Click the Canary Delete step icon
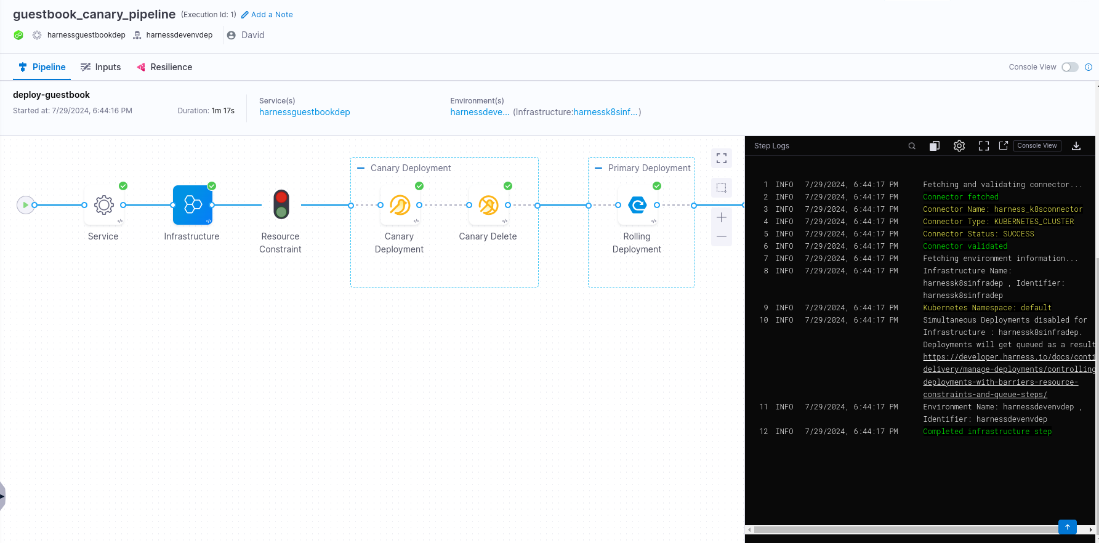 point(488,205)
